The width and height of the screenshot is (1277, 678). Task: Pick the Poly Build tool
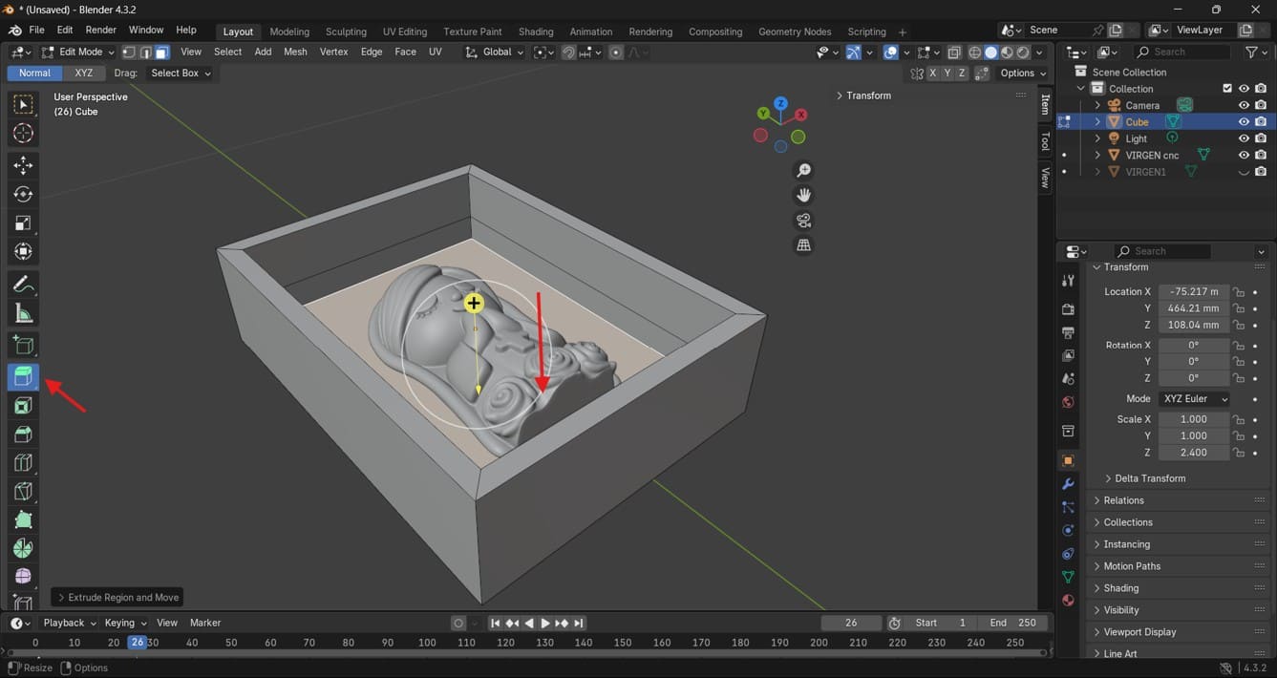[23, 520]
